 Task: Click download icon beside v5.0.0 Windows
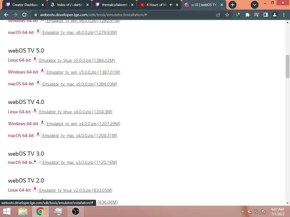tap(42, 71)
